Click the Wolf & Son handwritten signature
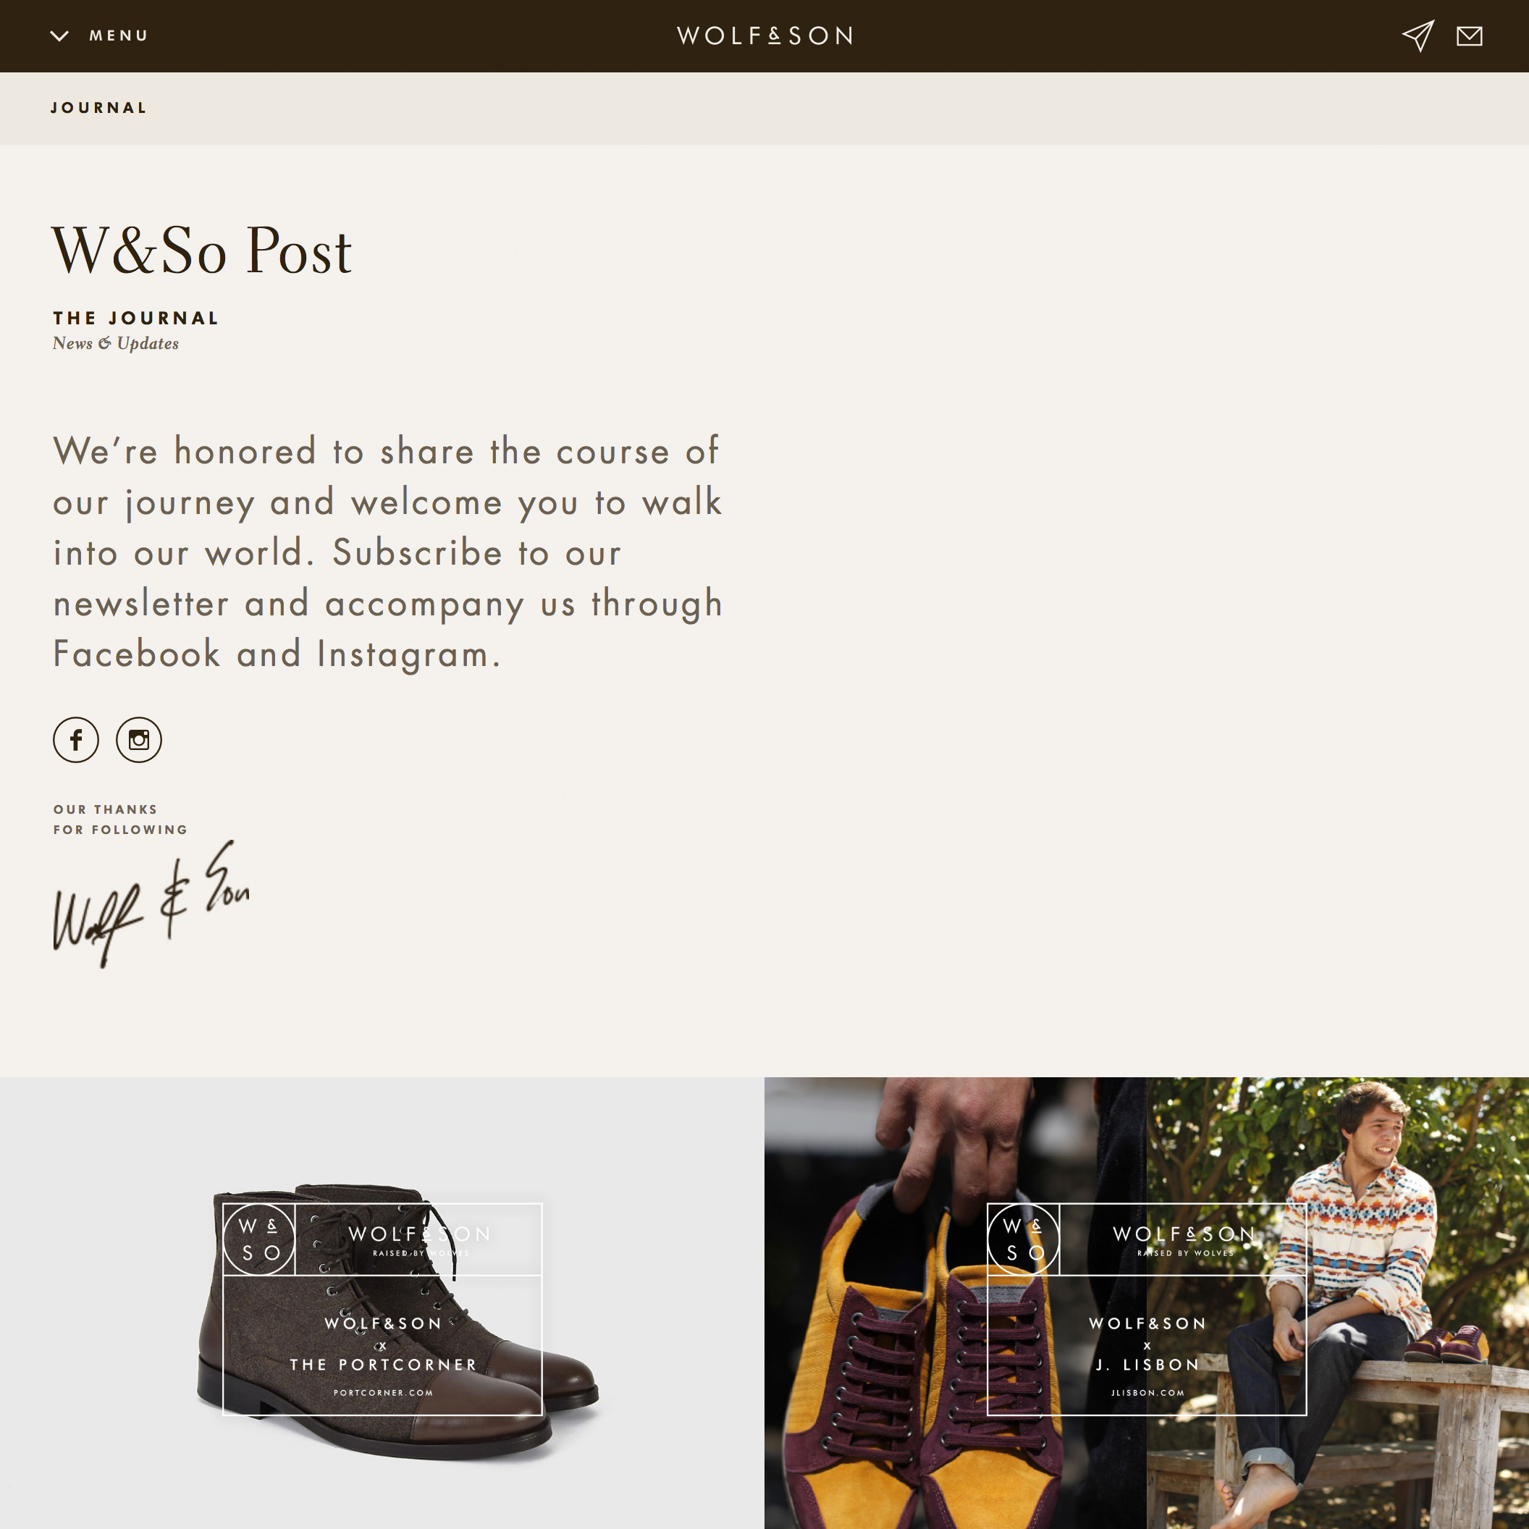 [151, 903]
